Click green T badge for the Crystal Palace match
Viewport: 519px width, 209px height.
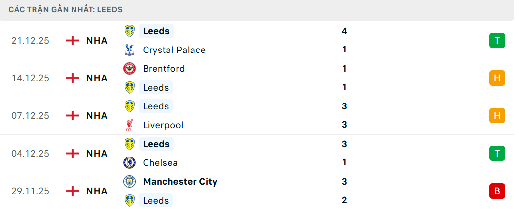coord(497,40)
